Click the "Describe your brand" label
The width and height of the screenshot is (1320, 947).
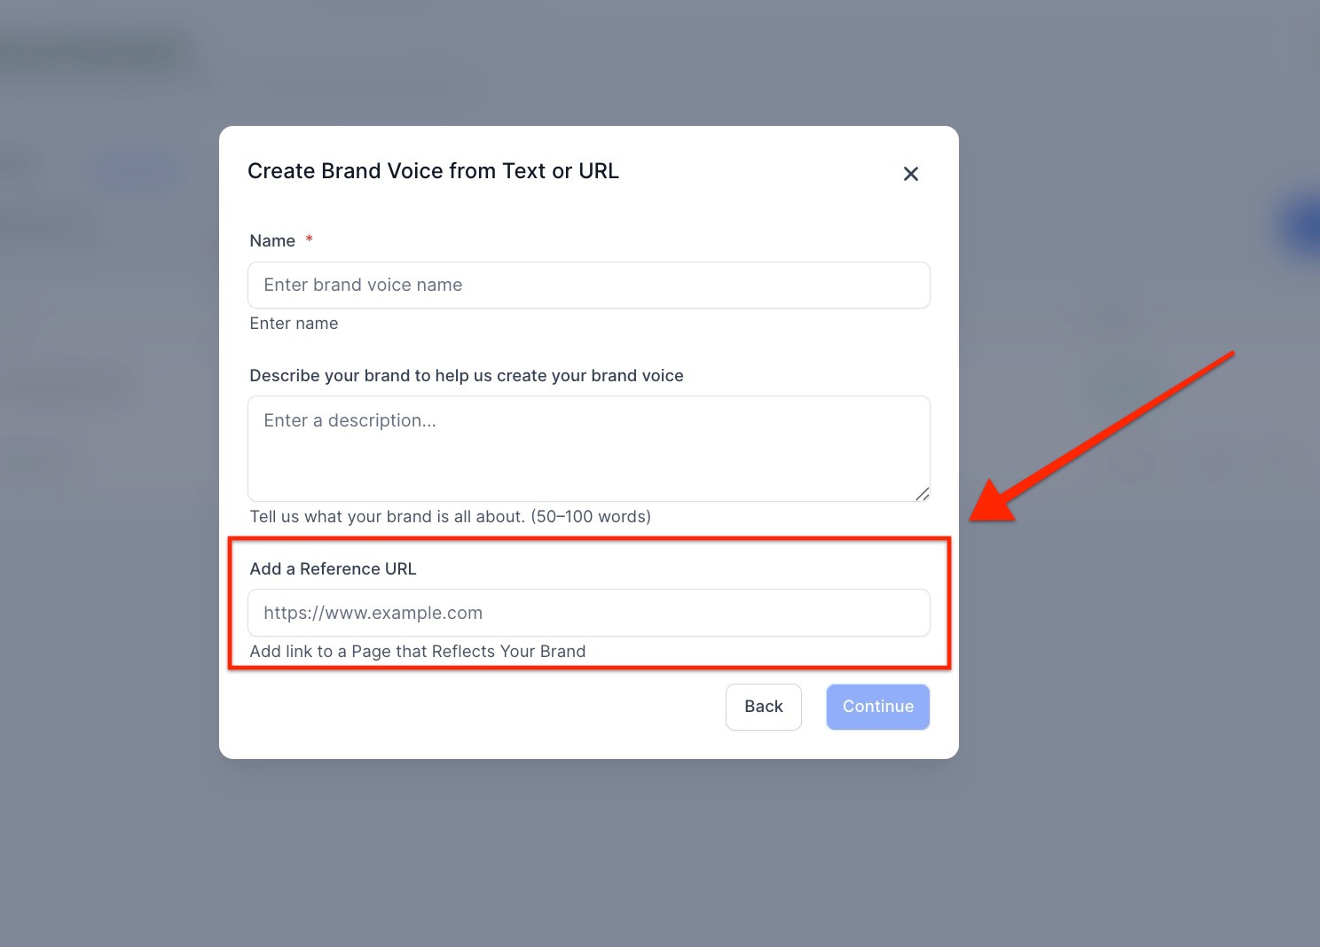pos(466,376)
